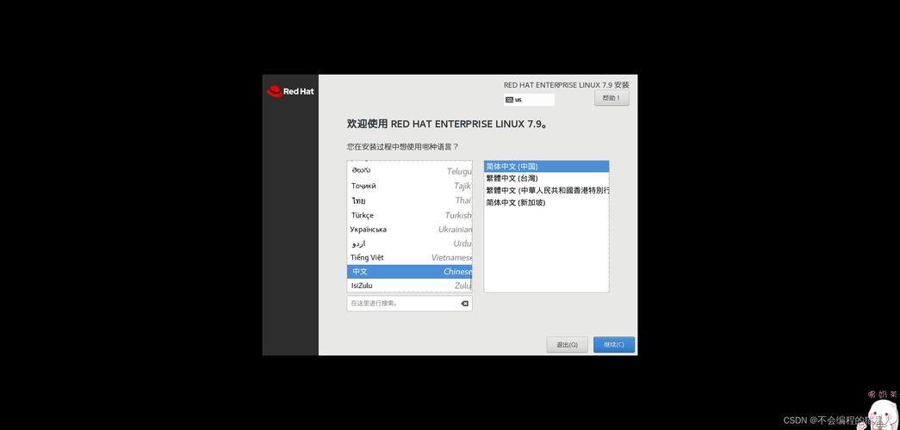Select 中文 Chinese language row

[409, 272]
